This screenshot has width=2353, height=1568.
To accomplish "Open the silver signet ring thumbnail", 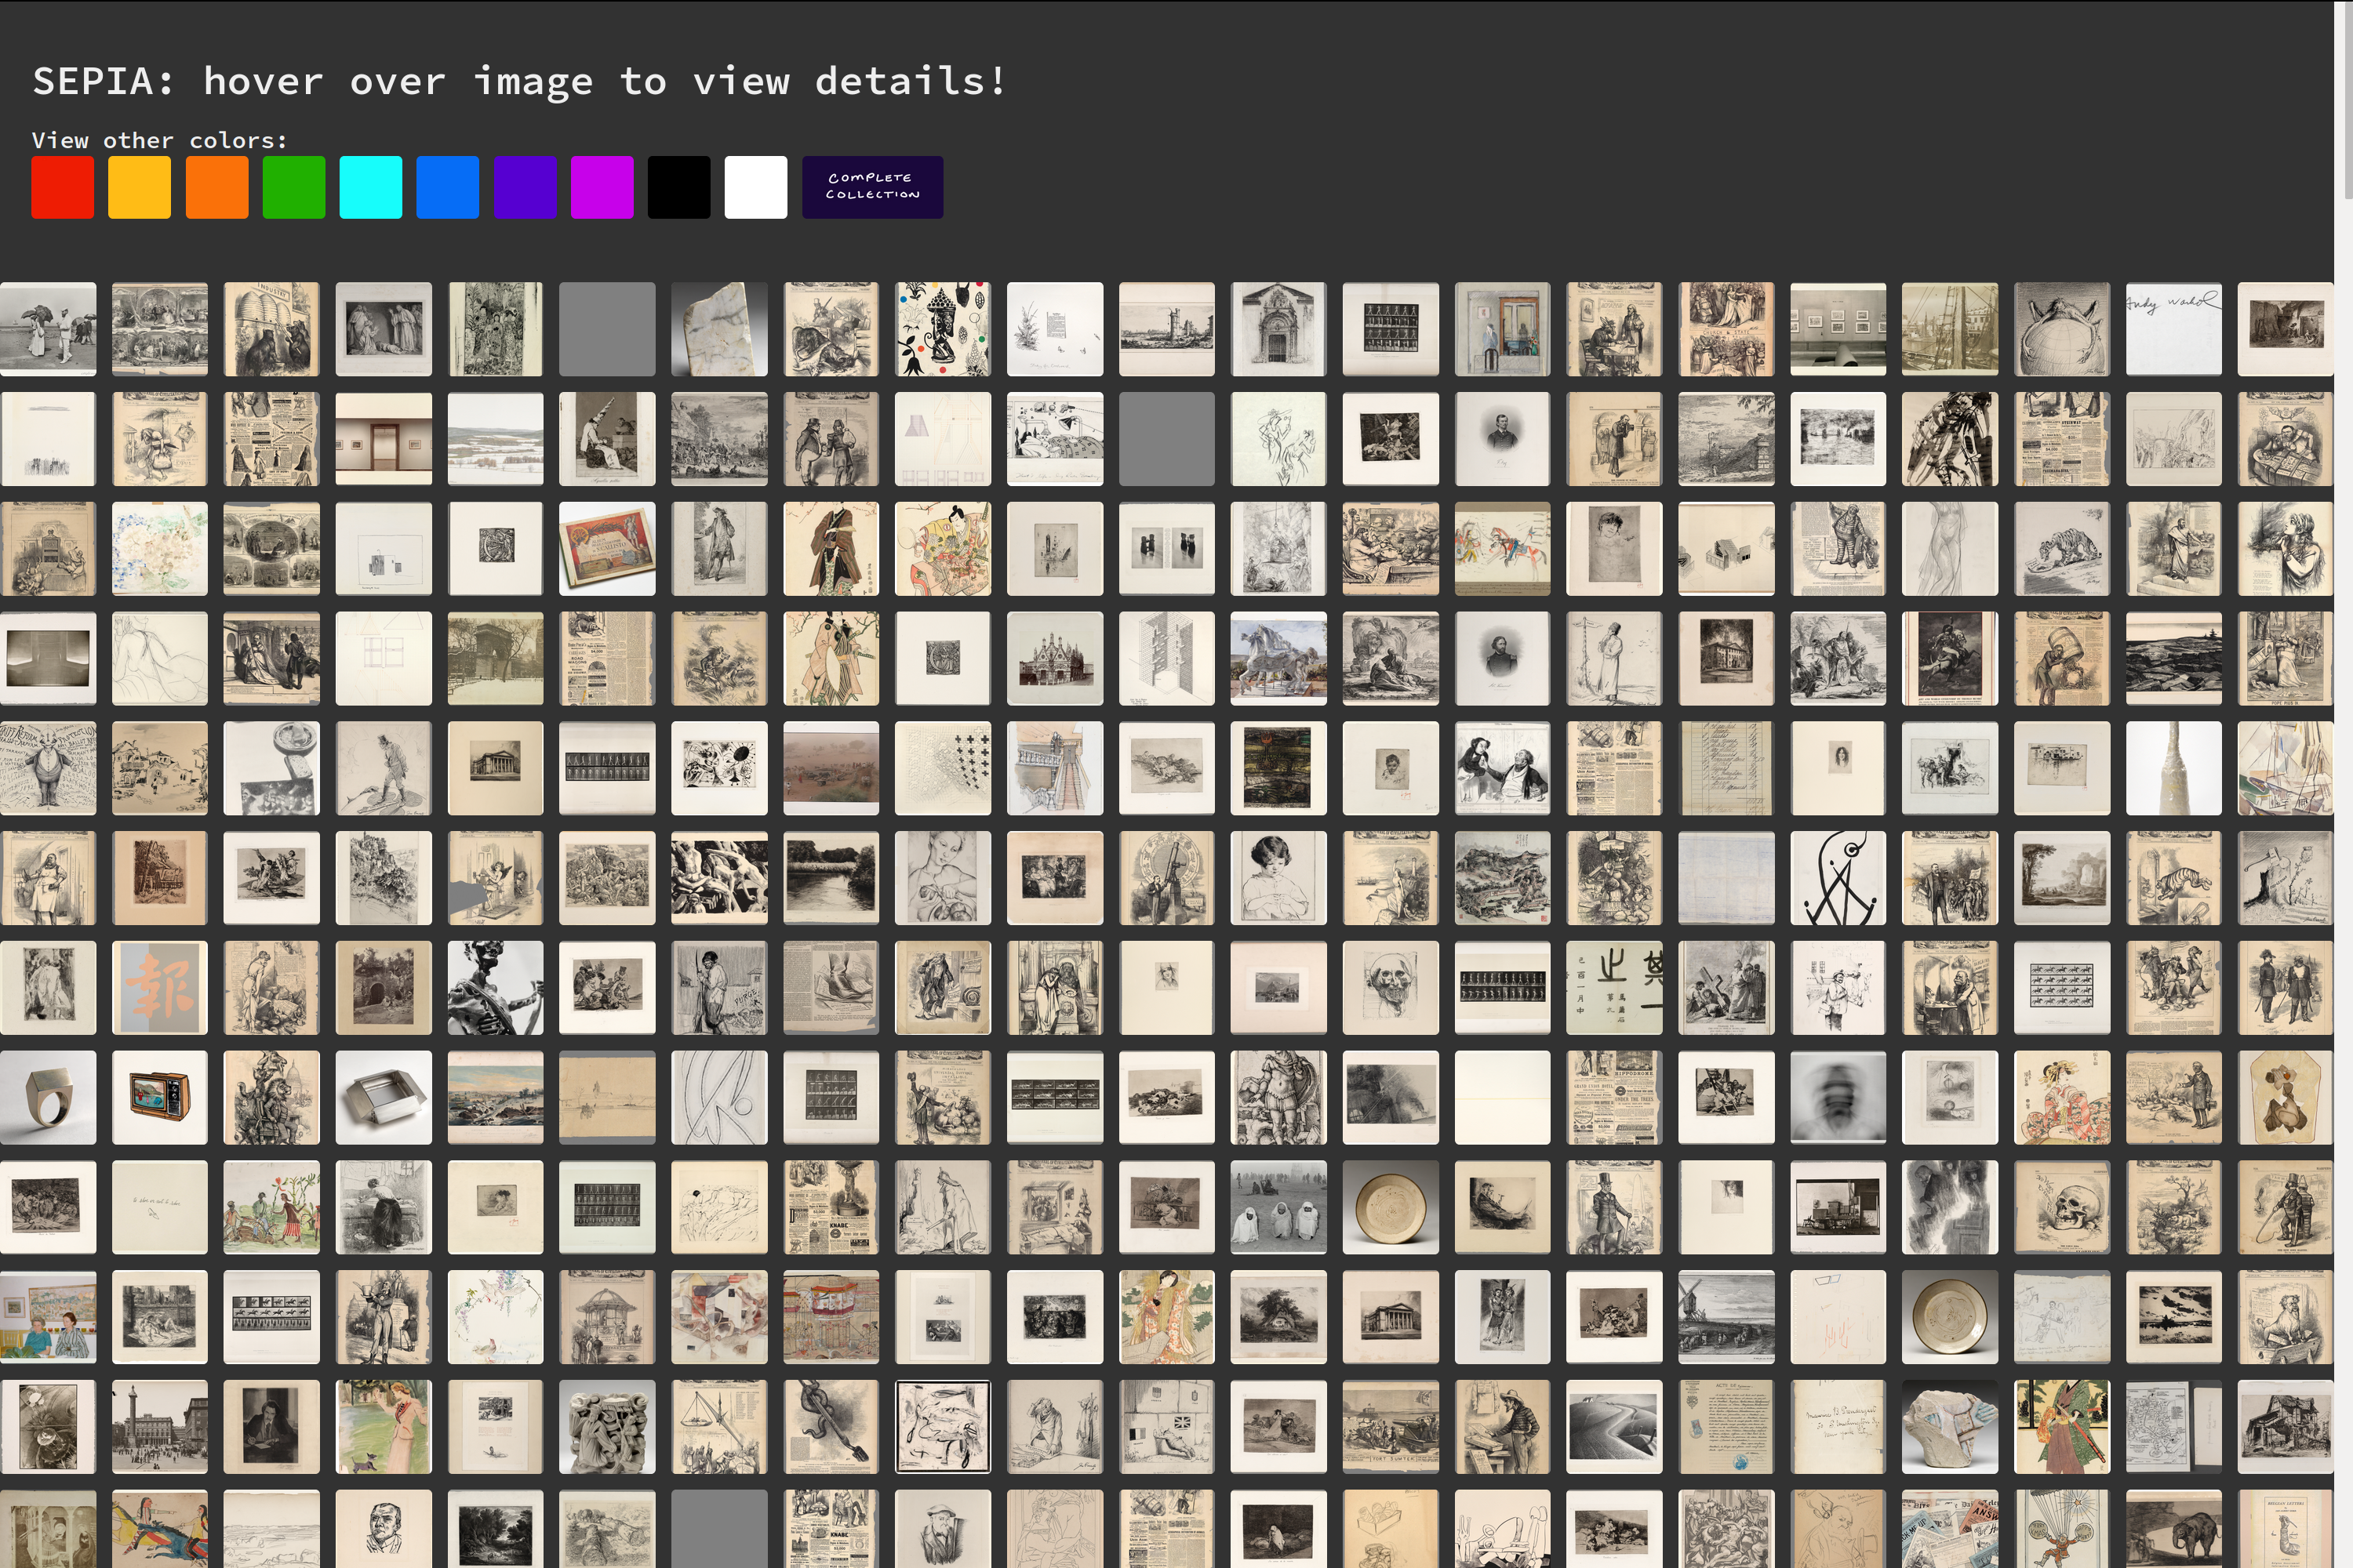I will click(48, 1097).
